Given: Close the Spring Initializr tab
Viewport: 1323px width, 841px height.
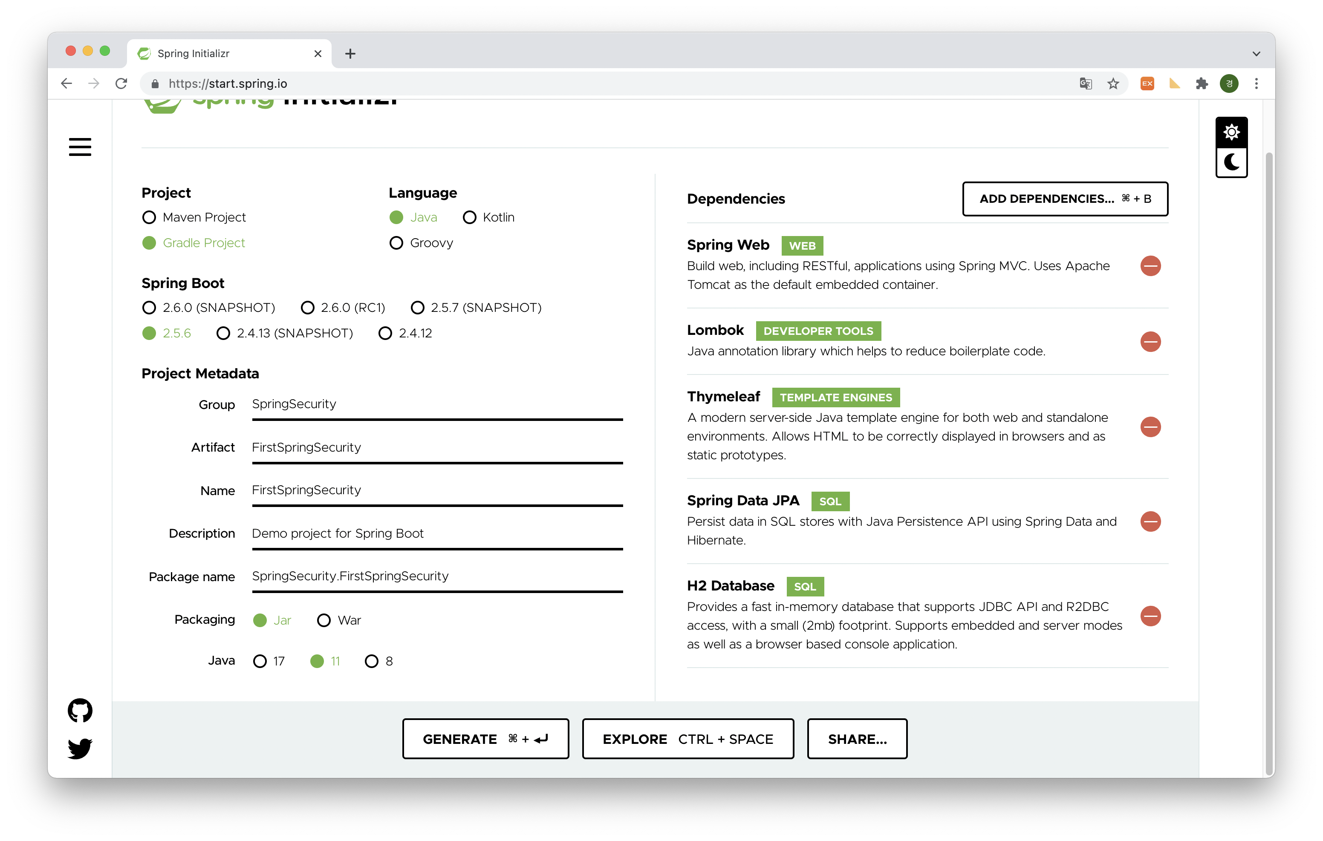Looking at the screenshot, I should pos(318,53).
